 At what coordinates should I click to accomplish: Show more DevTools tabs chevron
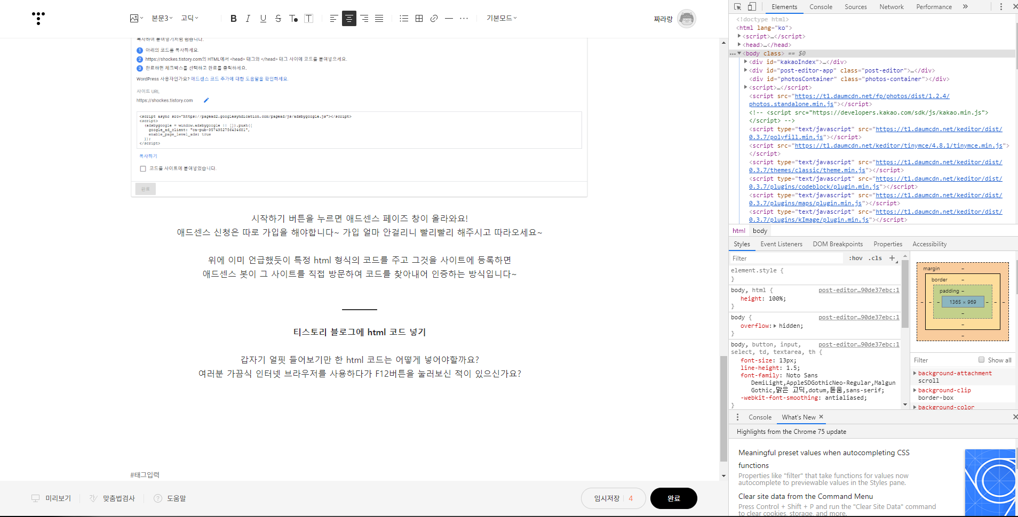tap(965, 7)
